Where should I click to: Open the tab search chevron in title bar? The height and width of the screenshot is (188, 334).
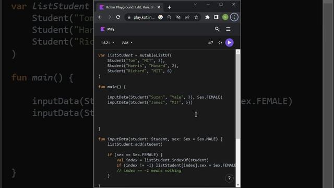(x=195, y=4)
